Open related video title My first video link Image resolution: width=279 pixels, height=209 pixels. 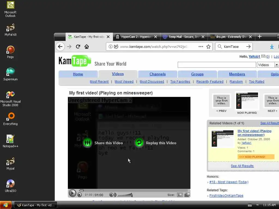tap(254, 133)
